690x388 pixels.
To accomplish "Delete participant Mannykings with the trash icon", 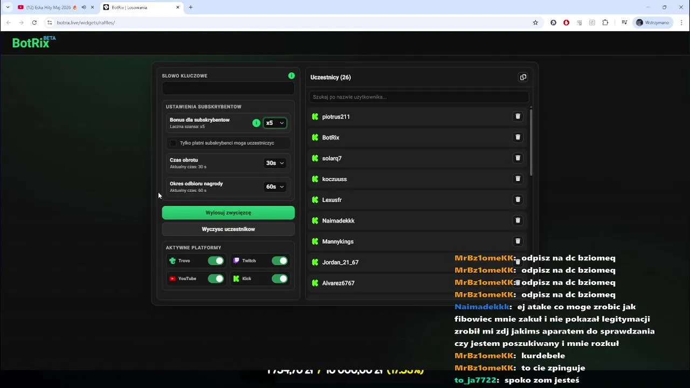I will [517, 241].
